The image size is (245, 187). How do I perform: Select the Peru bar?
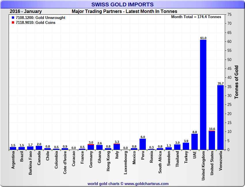coord(143,144)
